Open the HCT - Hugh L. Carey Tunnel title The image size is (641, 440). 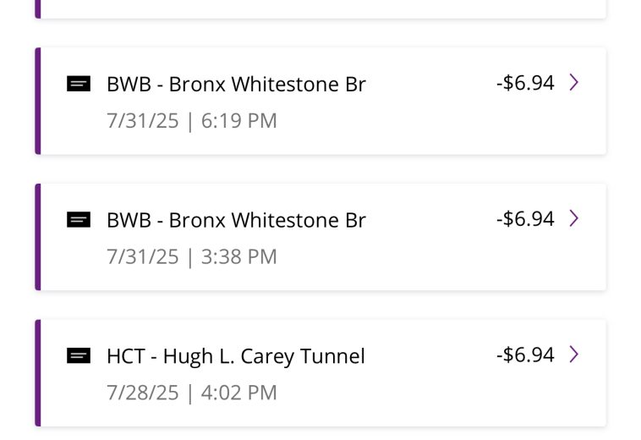pos(236,356)
